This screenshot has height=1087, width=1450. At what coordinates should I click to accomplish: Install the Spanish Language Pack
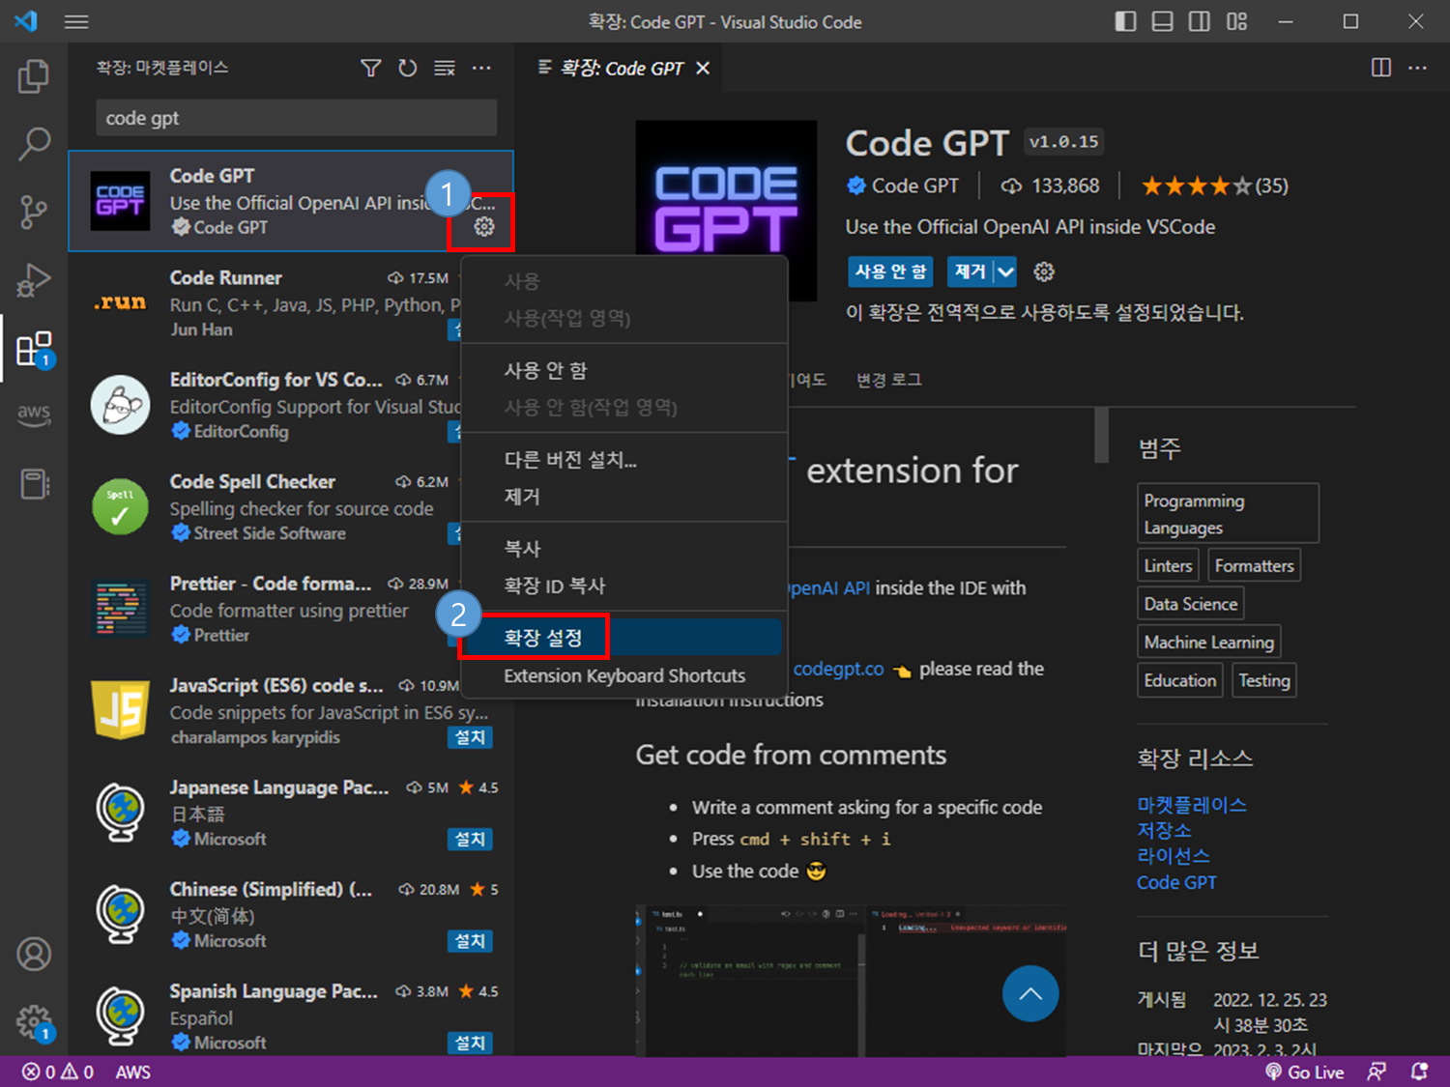(470, 1043)
